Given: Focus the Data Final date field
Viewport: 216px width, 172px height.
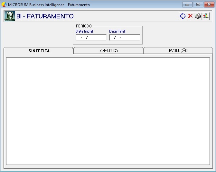Looking at the screenshot, I should click(x=125, y=37).
